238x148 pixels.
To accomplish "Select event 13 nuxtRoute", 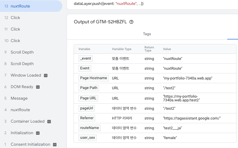I will (x=31, y=6).
